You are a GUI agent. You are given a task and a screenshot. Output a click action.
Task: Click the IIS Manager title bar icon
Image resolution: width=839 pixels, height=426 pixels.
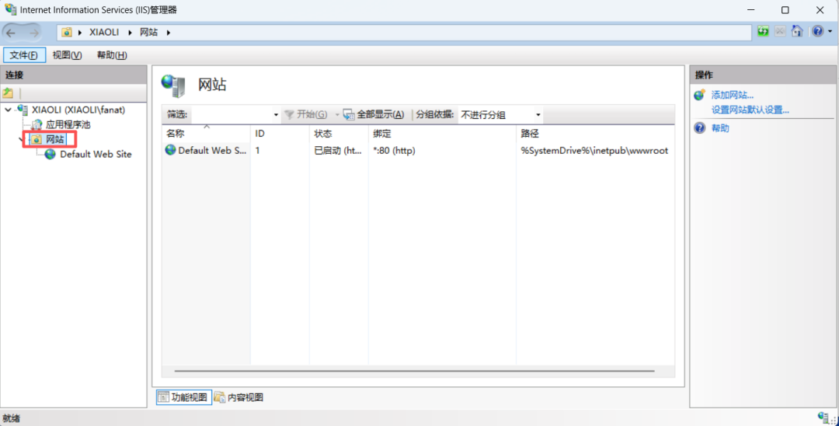10,9
